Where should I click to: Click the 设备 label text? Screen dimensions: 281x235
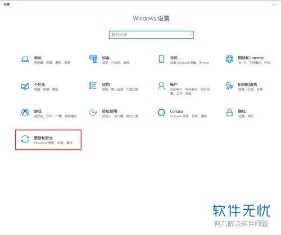pyautogui.click(x=106, y=58)
